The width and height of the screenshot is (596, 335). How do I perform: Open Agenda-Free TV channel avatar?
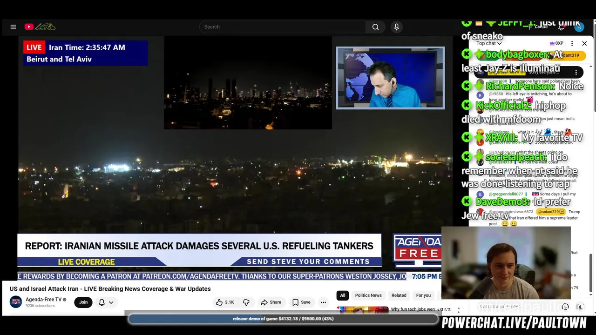(16, 302)
